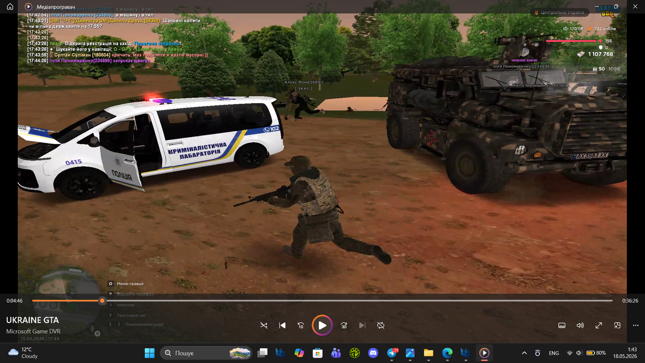Click the current time 0:04:46 label
Image resolution: width=645 pixels, height=363 pixels.
pyautogui.click(x=15, y=300)
